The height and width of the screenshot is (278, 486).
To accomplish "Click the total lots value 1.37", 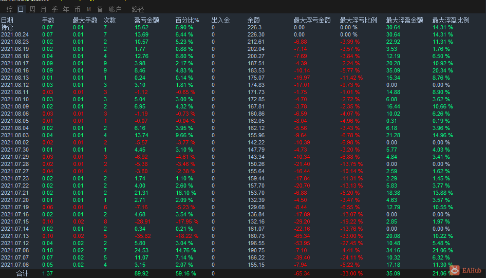I will click(x=47, y=273).
